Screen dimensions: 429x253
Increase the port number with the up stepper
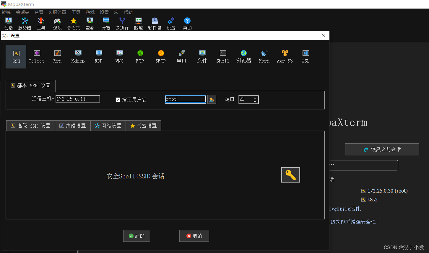[255, 98]
